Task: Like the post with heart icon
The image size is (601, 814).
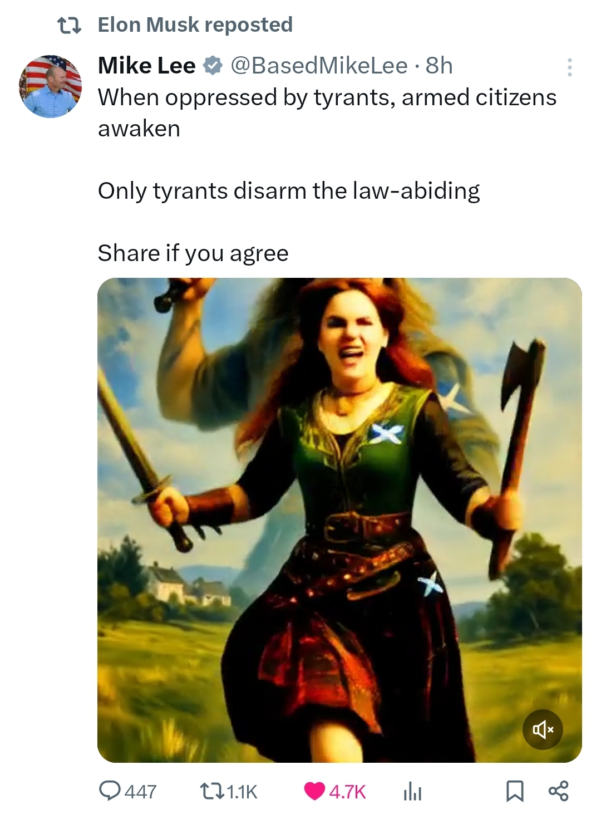Action: point(314,791)
